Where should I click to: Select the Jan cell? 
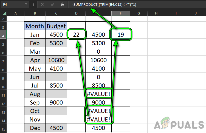pyautogui.click(x=35, y=34)
